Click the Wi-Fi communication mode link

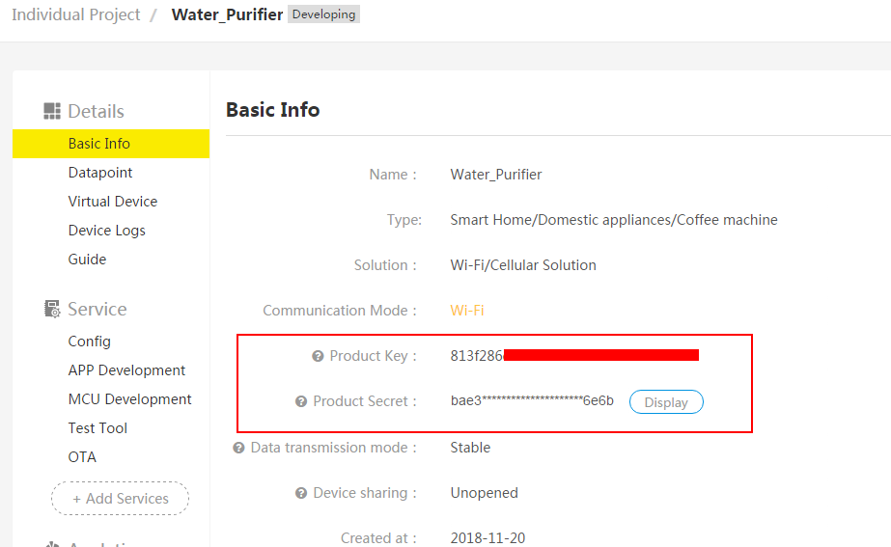[467, 311]
